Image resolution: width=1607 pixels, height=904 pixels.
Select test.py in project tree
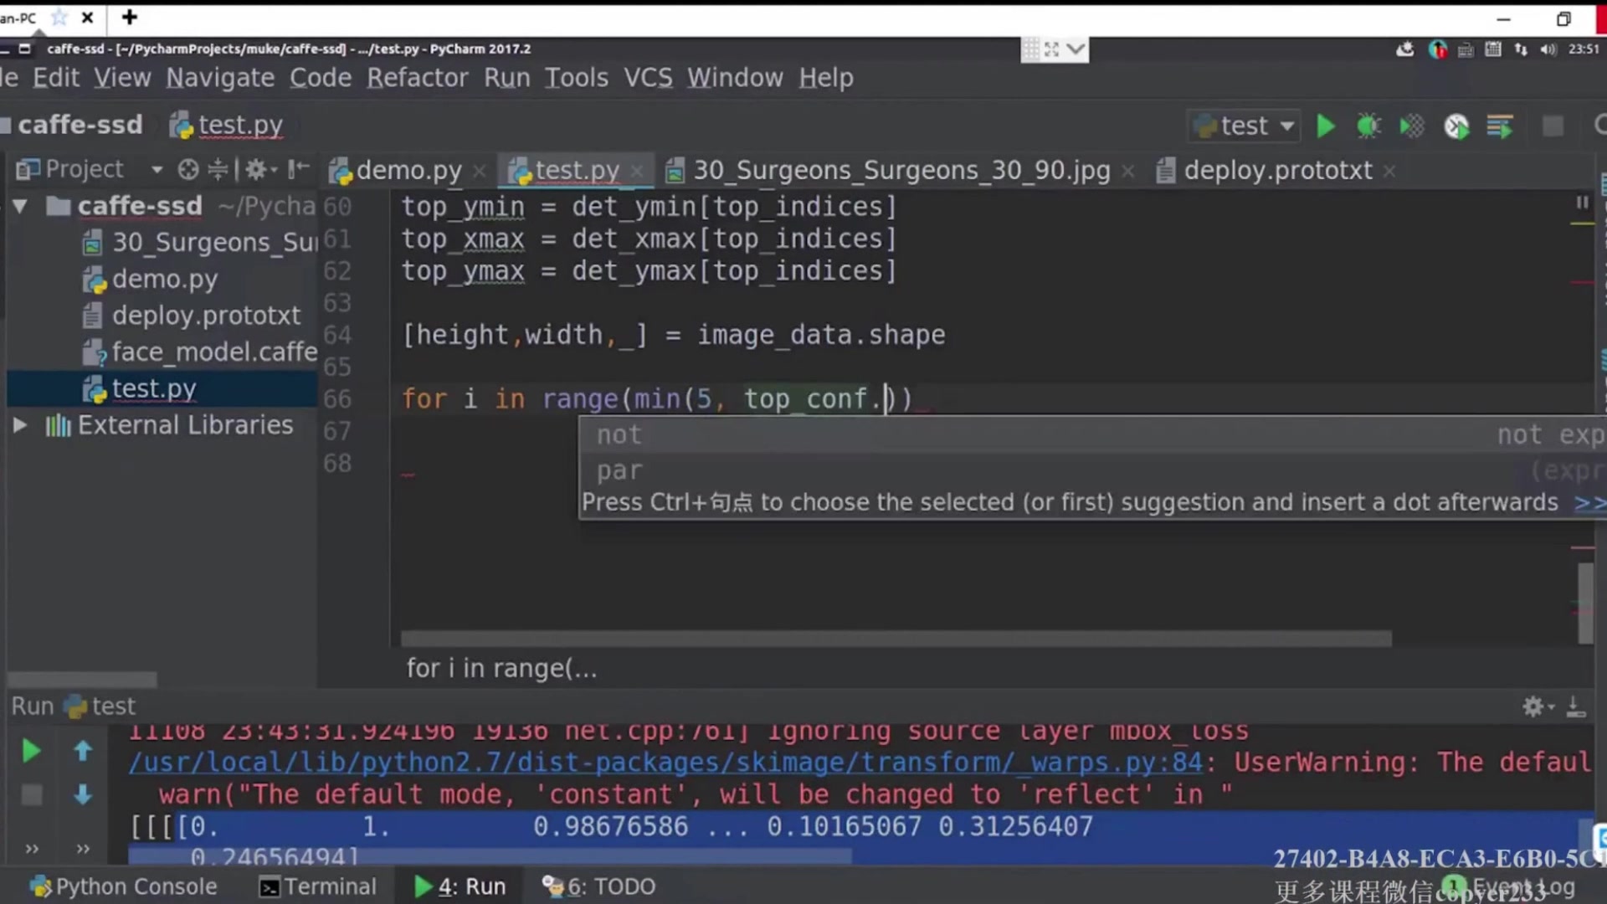(140, 389)
